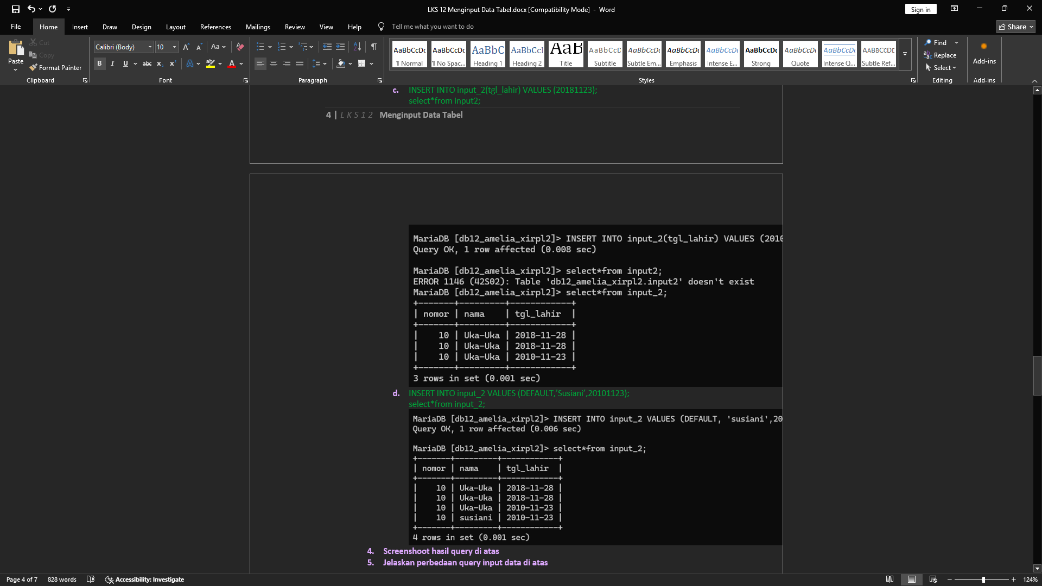This screenshot has height=586, width=1042.
Task: Click the Replace button
Action: tap(944, 55)
